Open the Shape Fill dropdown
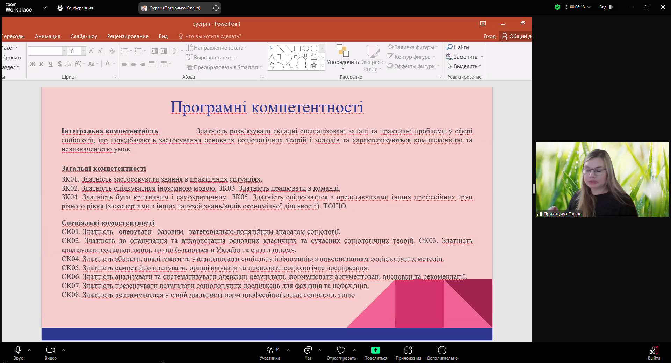This screenshot has width=671, height=363. (x=414, y=47)
